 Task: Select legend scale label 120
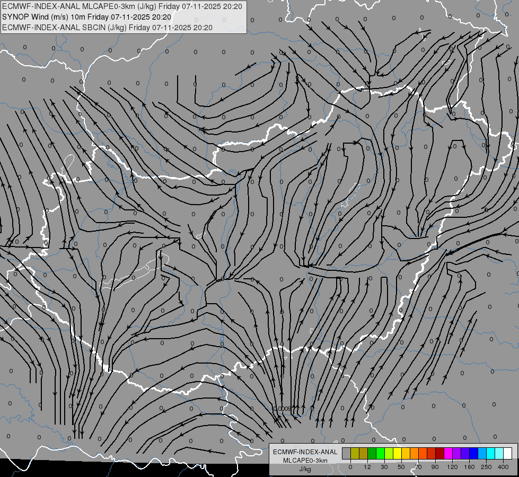(x=453, y=467)
